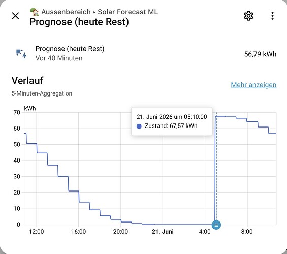Viewport: 287px width, 254px height.
Task: Click the 5-Minuten-Aggregation subtitle
Action: tap(42, 93)
